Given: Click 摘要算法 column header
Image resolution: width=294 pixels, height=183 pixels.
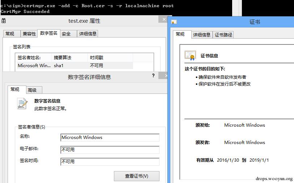Looking at the screenshot, I should click(x=69, y=58).
